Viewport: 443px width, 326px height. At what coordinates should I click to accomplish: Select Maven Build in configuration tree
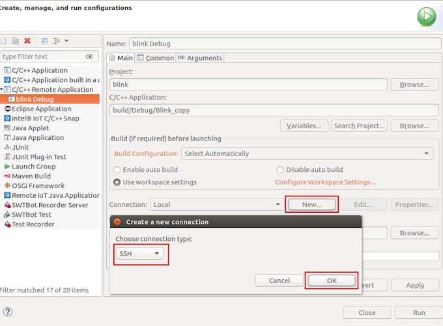pos(31,176)
